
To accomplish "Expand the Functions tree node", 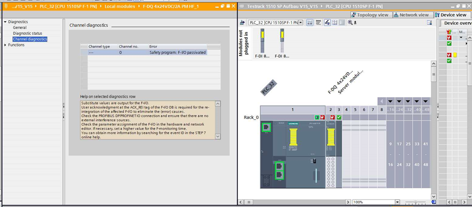I will [5, 45].
